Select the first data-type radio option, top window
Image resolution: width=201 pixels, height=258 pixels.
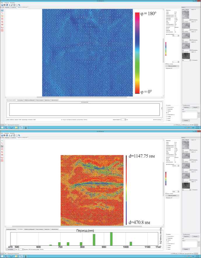167,107
